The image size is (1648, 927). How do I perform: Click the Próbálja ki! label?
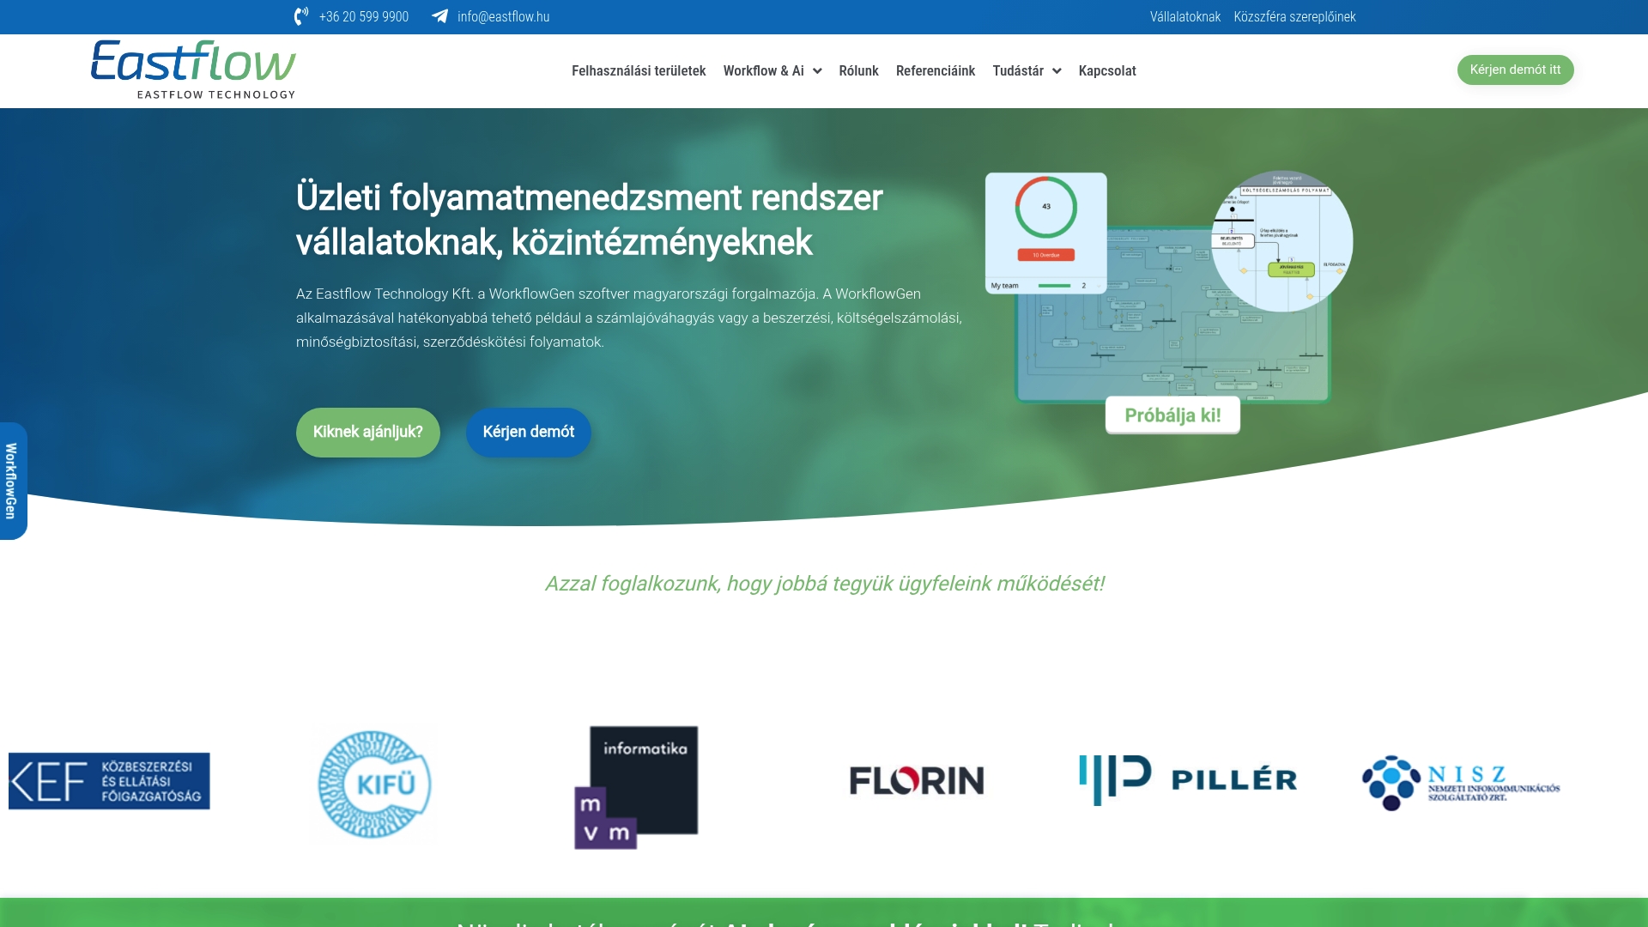coord(1172,415)
